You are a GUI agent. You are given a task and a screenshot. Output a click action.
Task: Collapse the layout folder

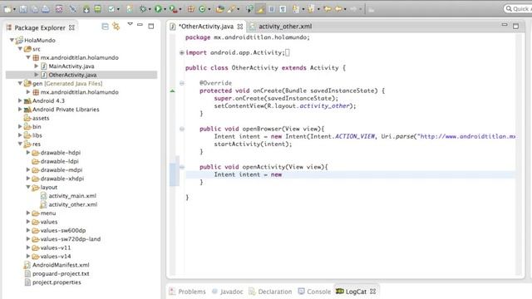pos(28,187)
